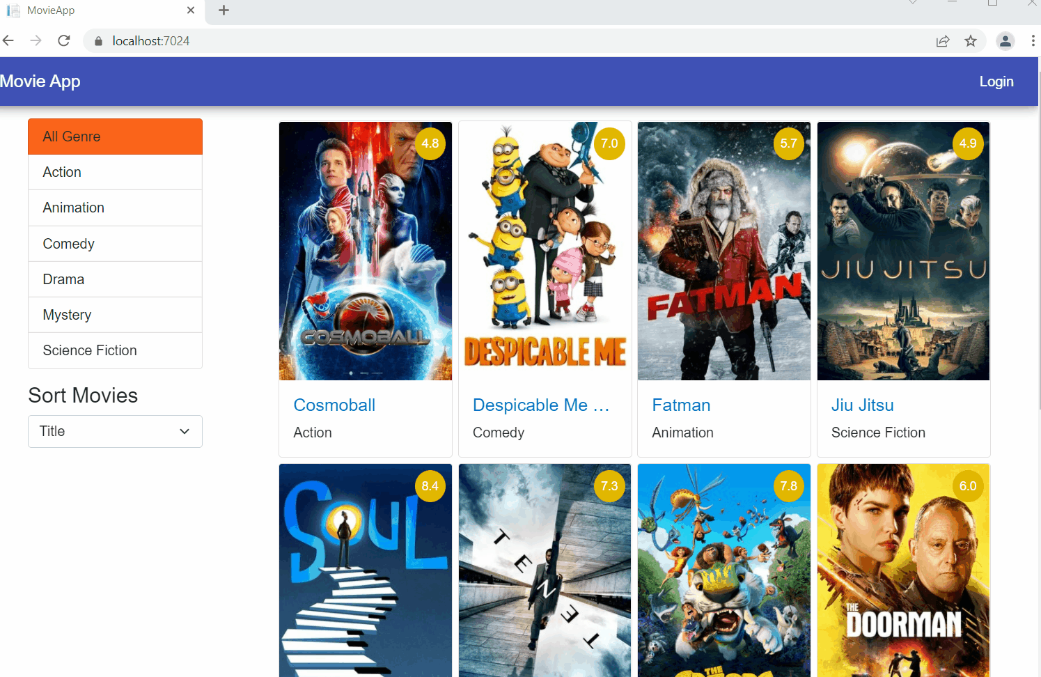Image resolution: width=1041 pixels, height=677 pixels.
Task: Expand the Sort Movies Title dropdown
Action: (x=115, y=431)
